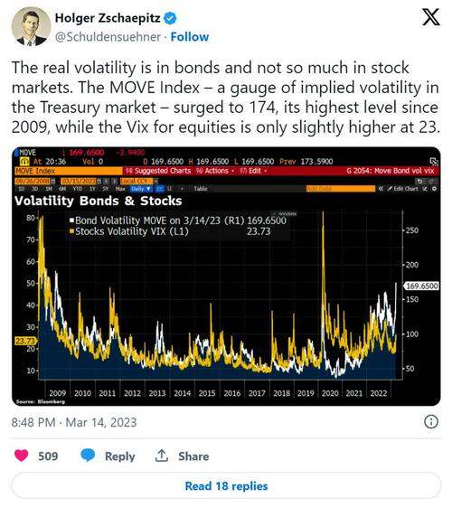Open the Daily frequency dropdown

(x=141, y=189)
